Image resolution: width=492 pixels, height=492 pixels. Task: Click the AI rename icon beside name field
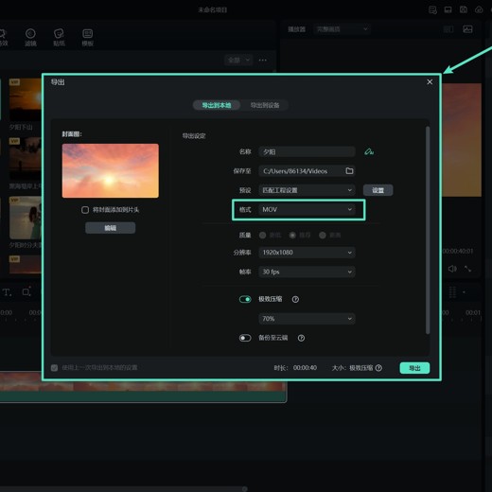pyautogui.click(x=369, y=152)
